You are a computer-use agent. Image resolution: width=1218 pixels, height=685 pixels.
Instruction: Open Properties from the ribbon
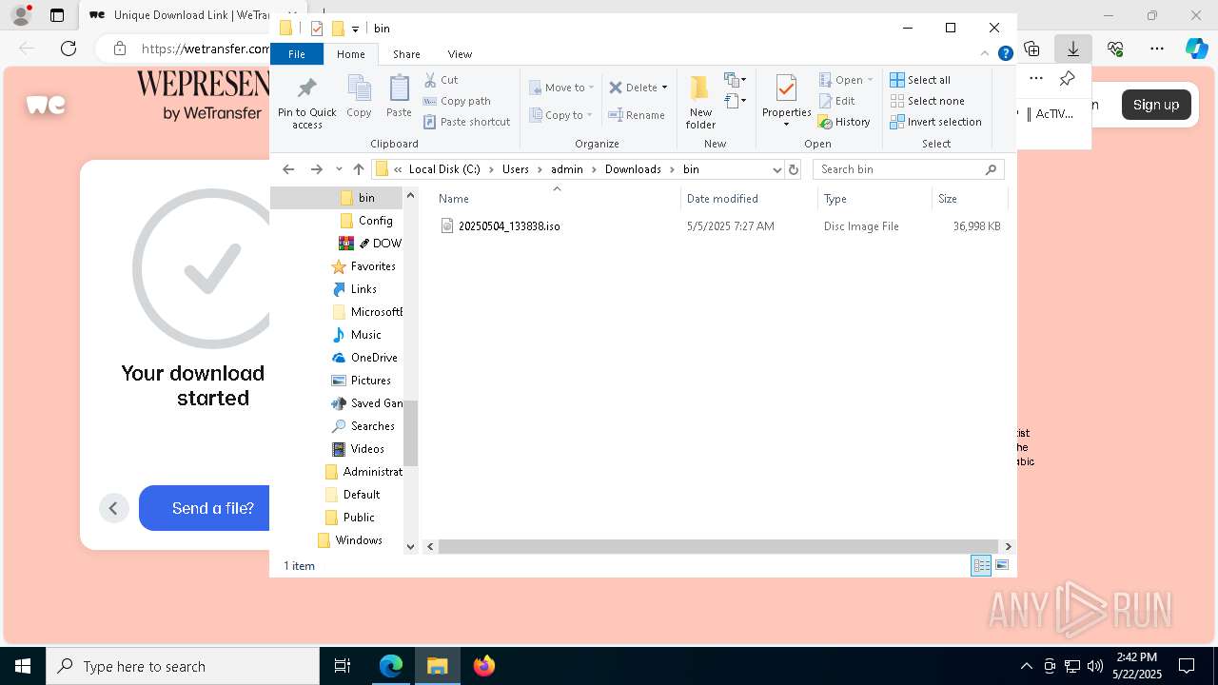coord(786,102)
